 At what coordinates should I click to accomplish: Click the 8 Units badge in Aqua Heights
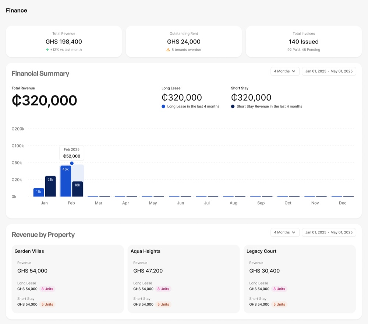[x=163, y=289]
